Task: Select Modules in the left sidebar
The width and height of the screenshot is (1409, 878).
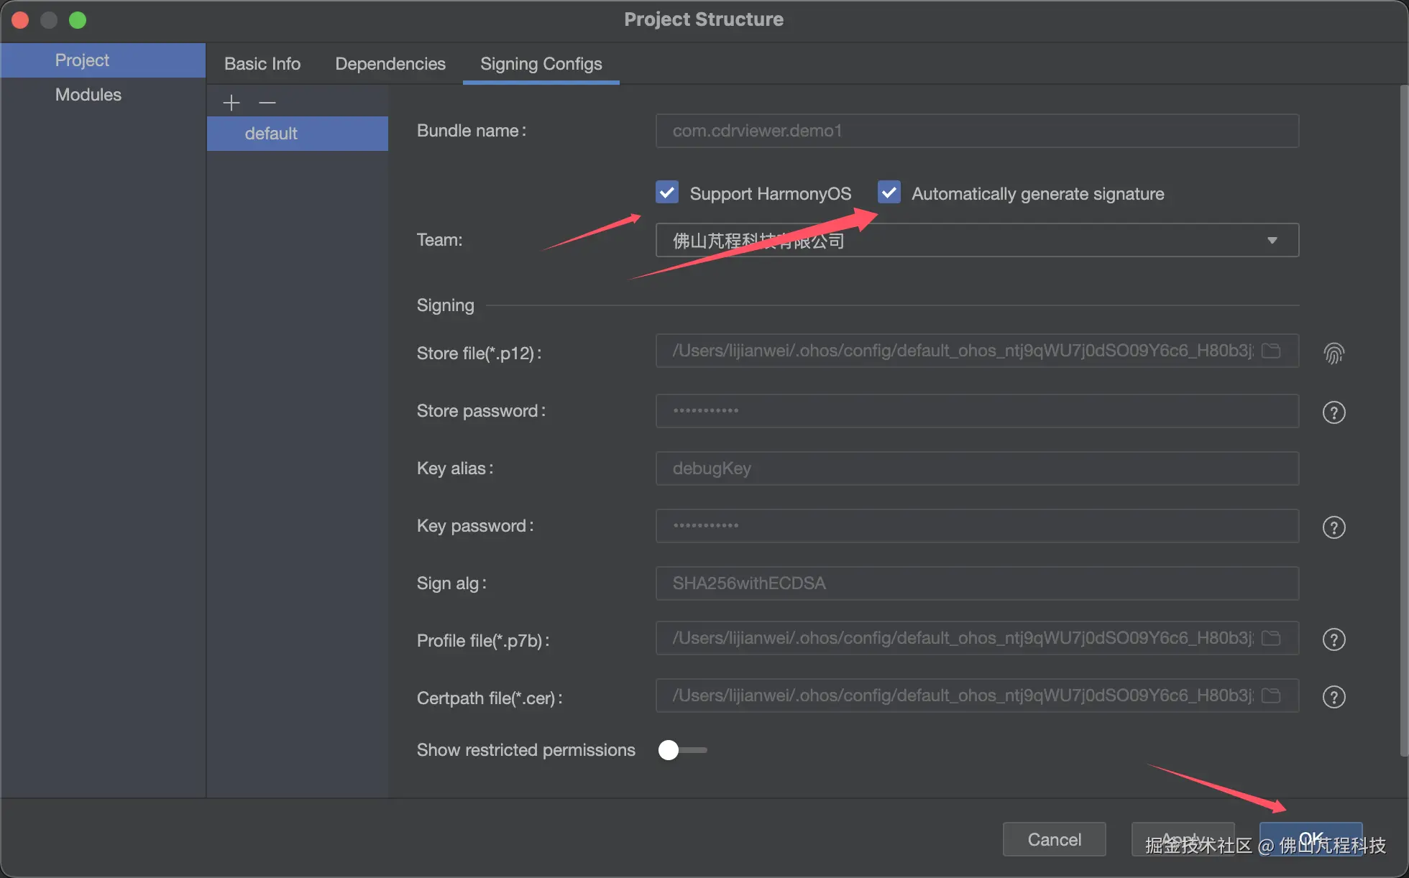Action: [88, 95]
